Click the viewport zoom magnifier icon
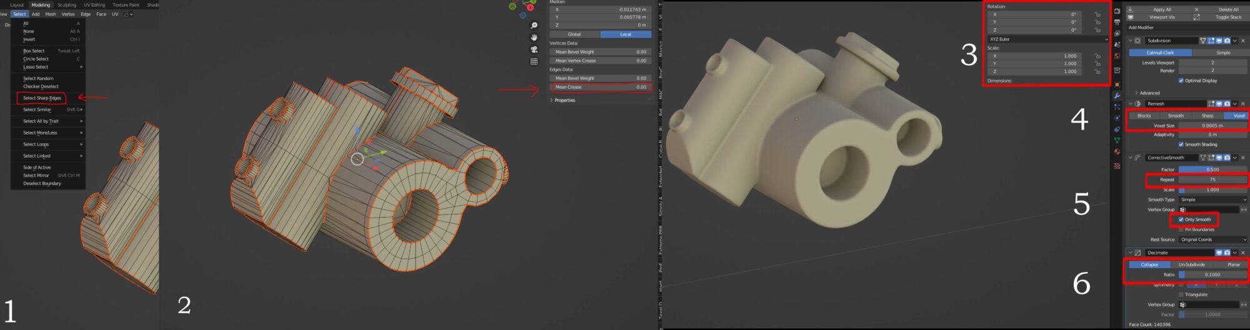The width and height of the screenshot is (1250, 330). 534,26
